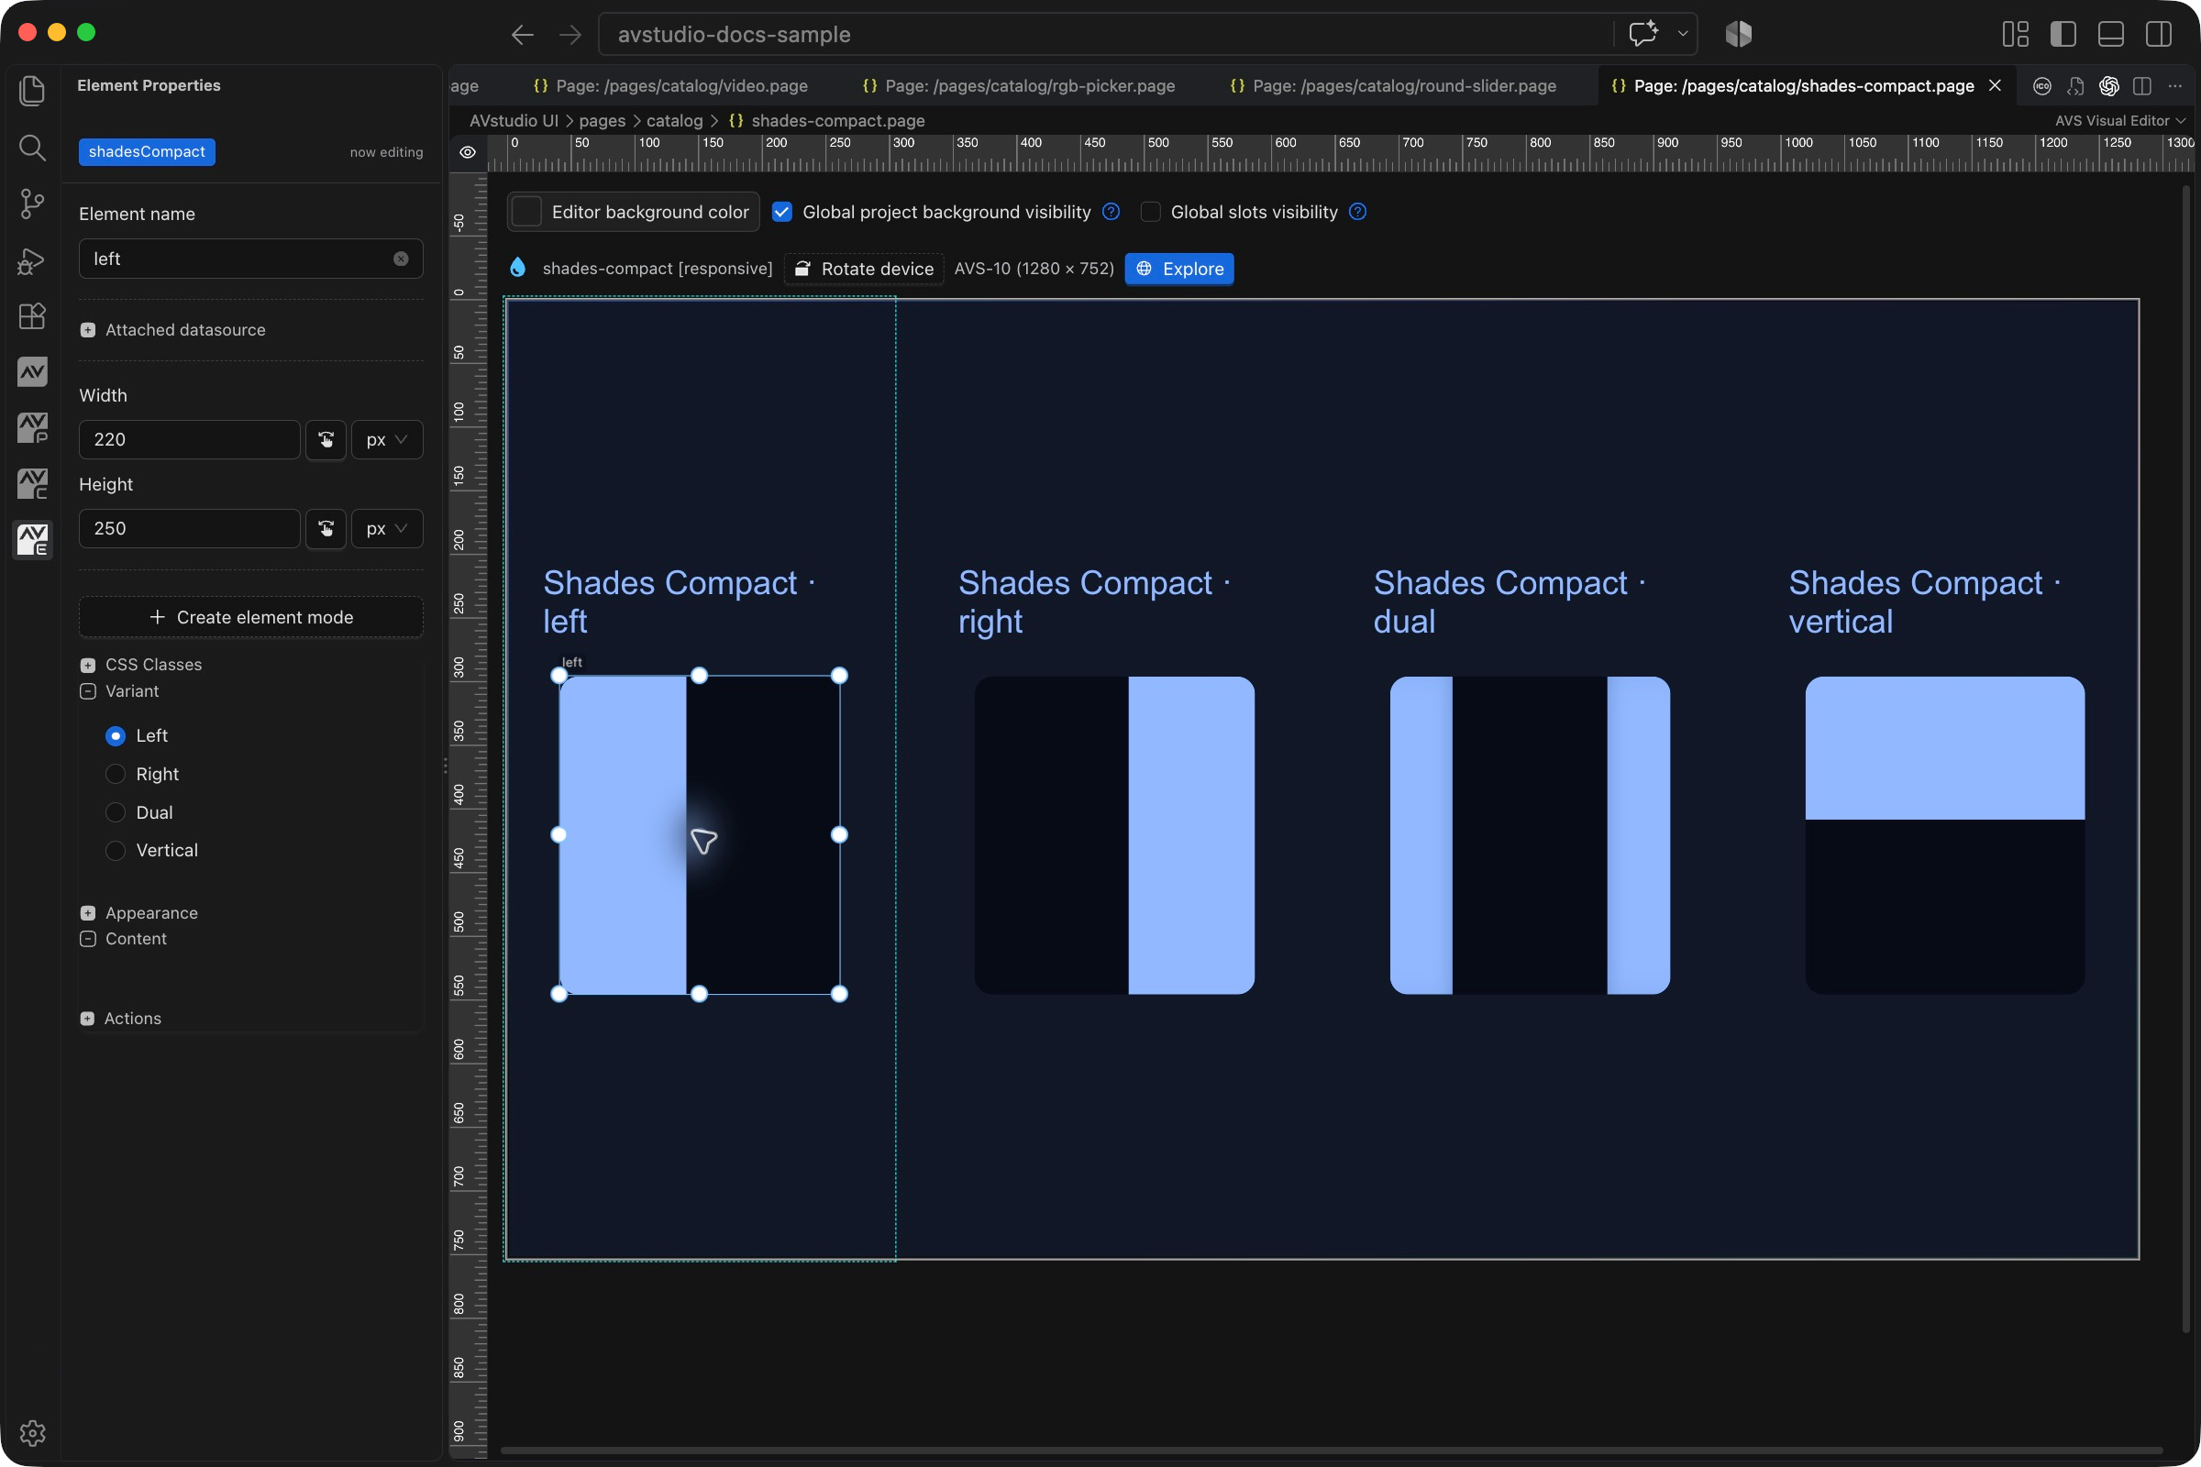Select the Vertical variant radio button
Screen dimensions: 2201x1467
tap(116, 851)
